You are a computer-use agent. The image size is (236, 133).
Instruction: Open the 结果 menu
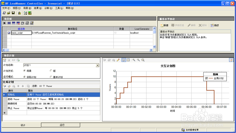pos(38,8)
